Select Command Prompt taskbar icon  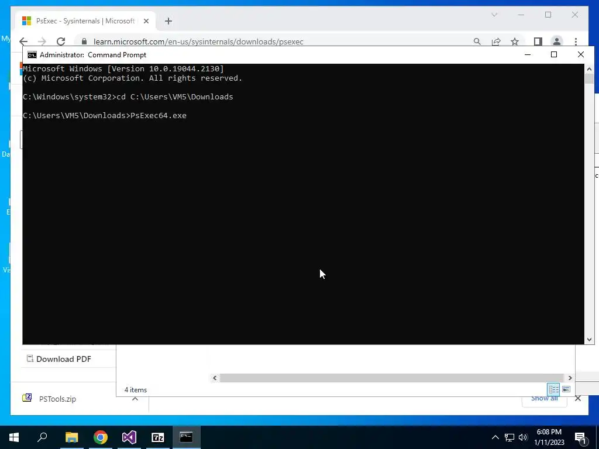pyautogui.click(x=187, y=437)
